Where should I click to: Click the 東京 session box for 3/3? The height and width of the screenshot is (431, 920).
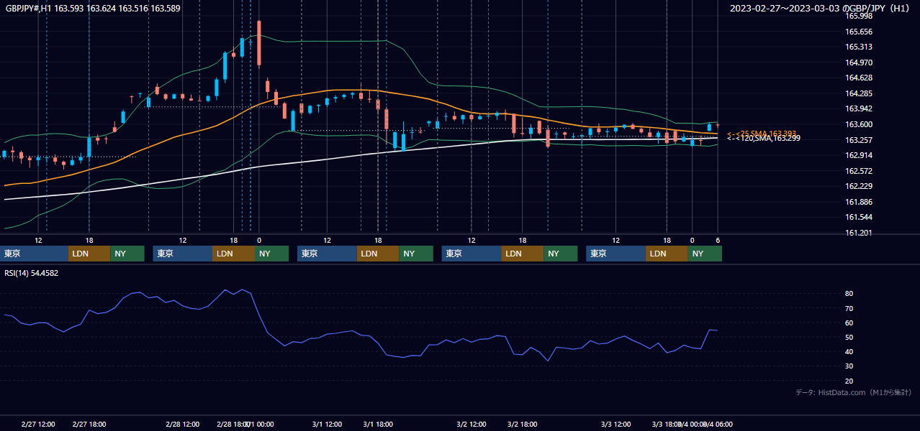(615, 254)
